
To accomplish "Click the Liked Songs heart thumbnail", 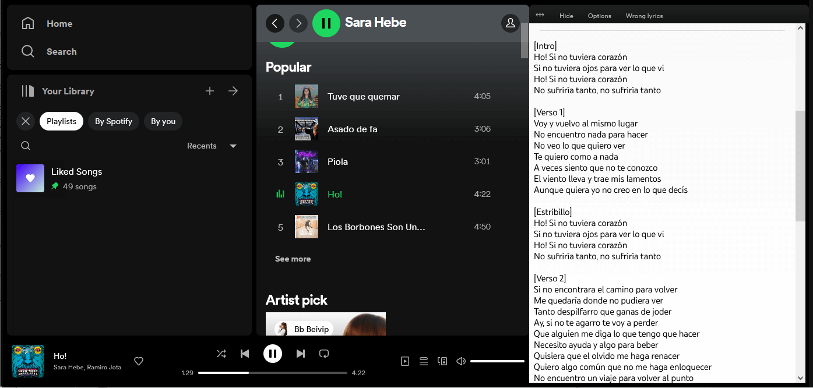I will pyautogui.click(x=30, y=178).
